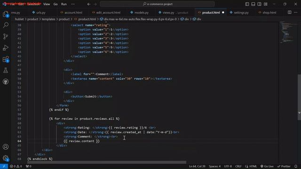Change indentation via Spaces: 4
This screenshot has width=301, height=169.
coord(214,166)
